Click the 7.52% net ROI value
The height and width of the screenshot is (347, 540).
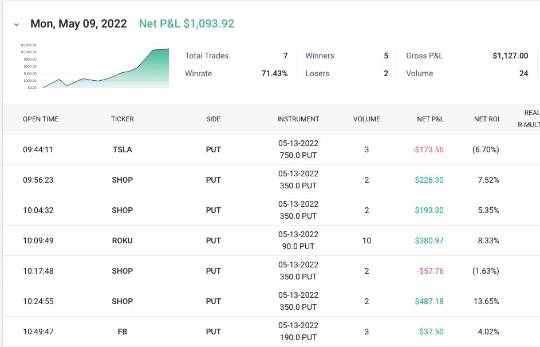click(x=488, y=180)
